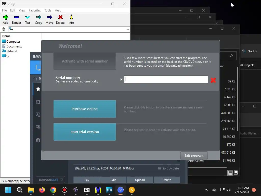Click Sort by Date in Bandicam
Image resolution: width=261 pixels, height=196 pixels.
coord(168,168)
